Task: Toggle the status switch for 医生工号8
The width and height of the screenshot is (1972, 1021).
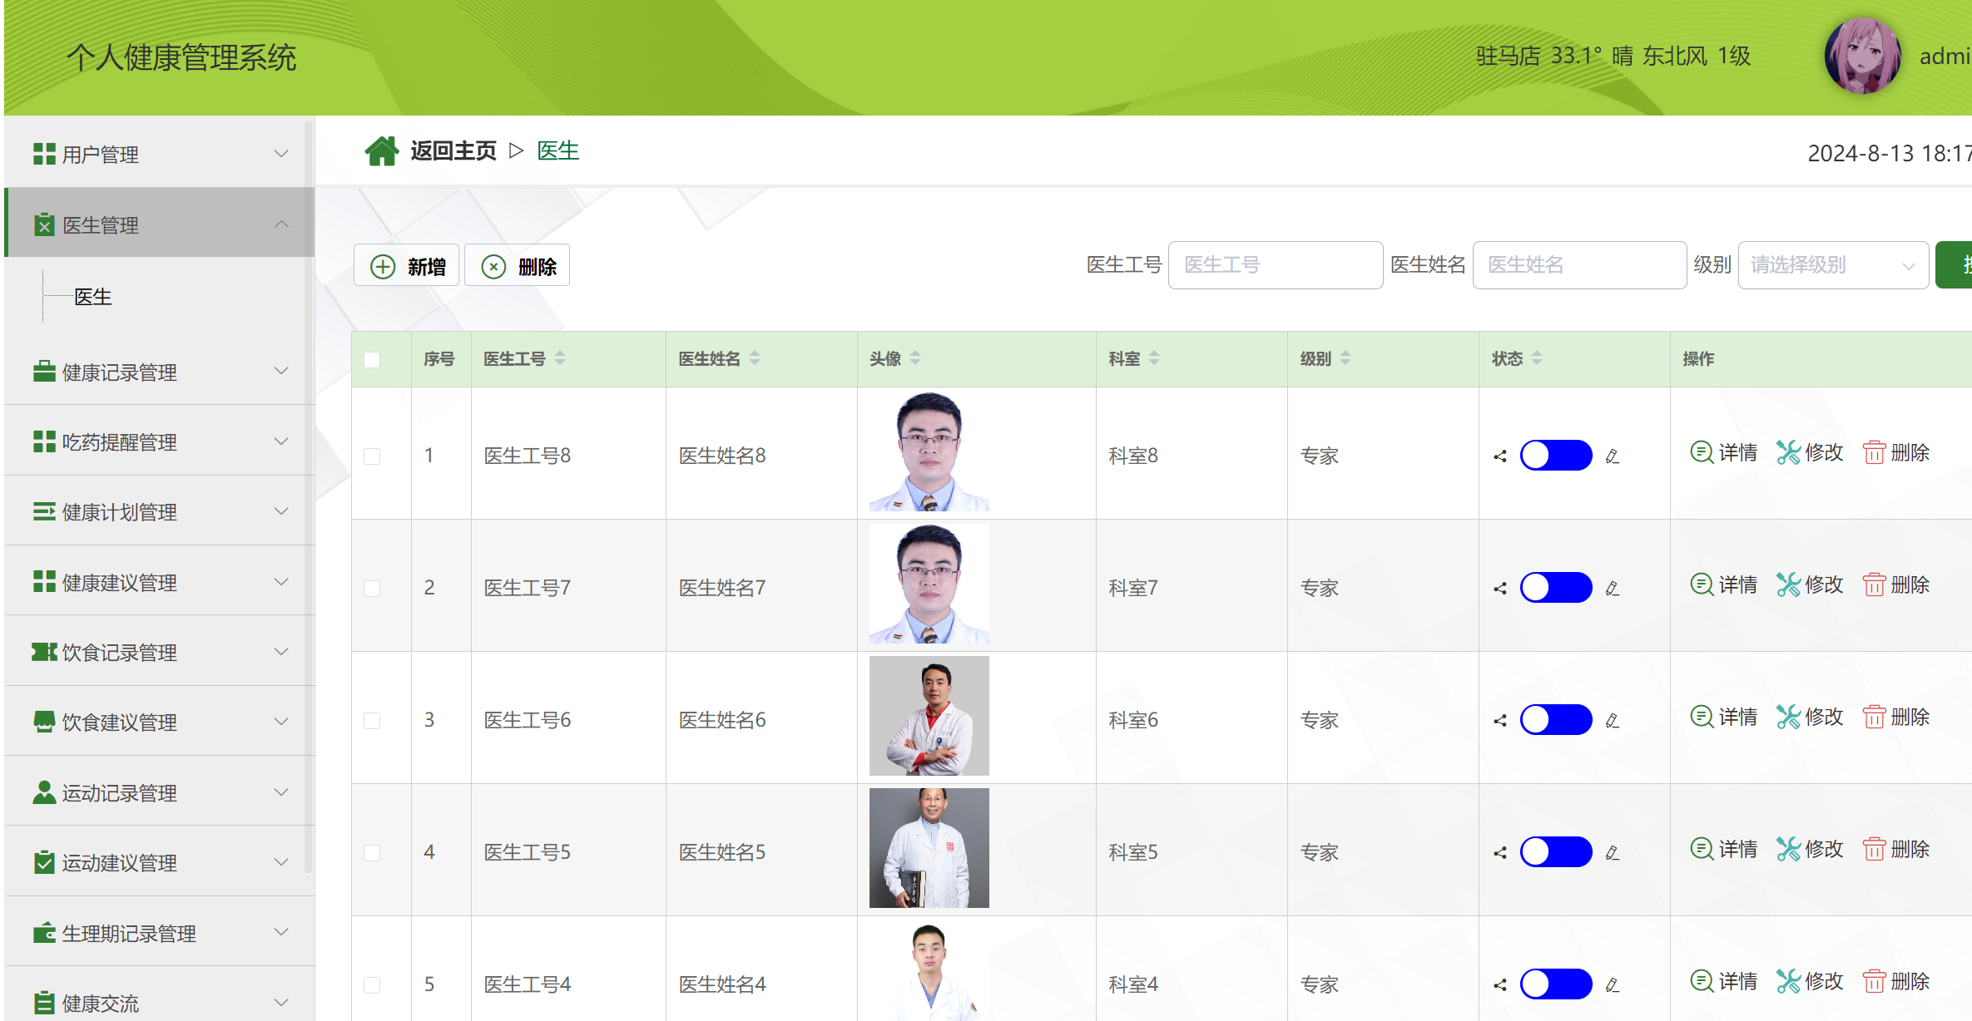Action: click(x=1555, y=456)
